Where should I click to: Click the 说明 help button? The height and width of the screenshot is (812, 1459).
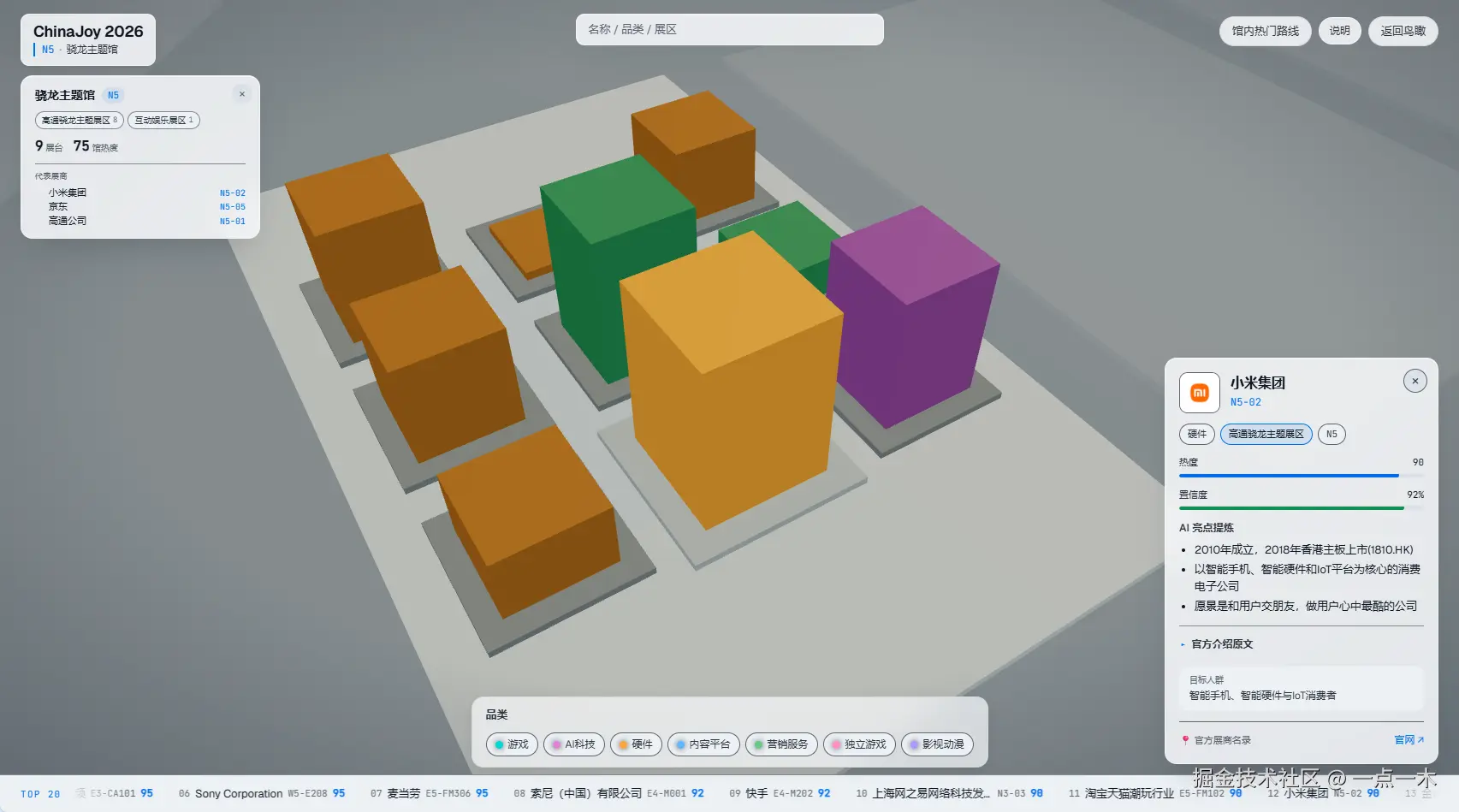pyautogui.click(x=1339, y=31)
